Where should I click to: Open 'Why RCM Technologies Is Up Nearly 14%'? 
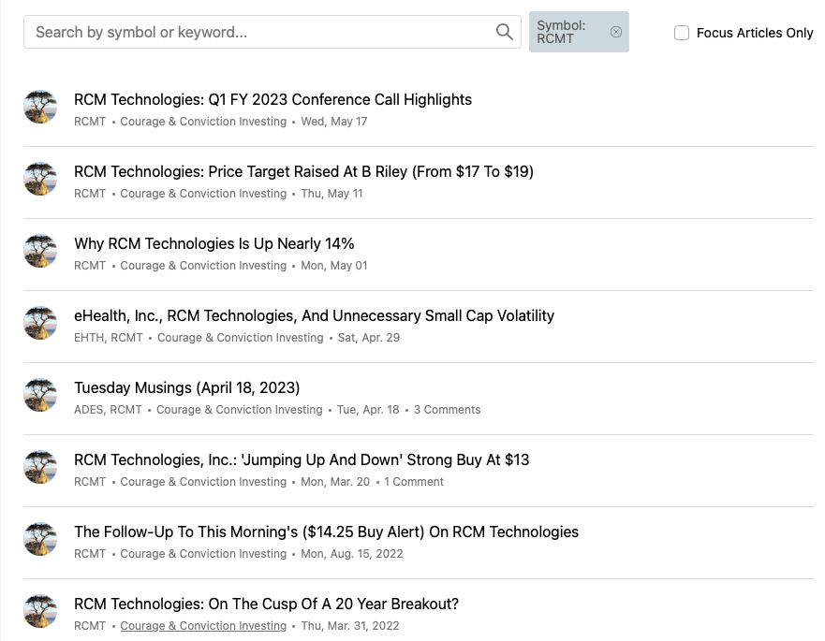tap(214, 244)
